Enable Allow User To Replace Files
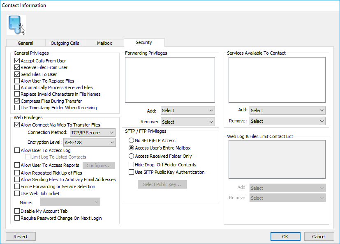This screenshot has width=340, height=244. (x=17, y=81)
